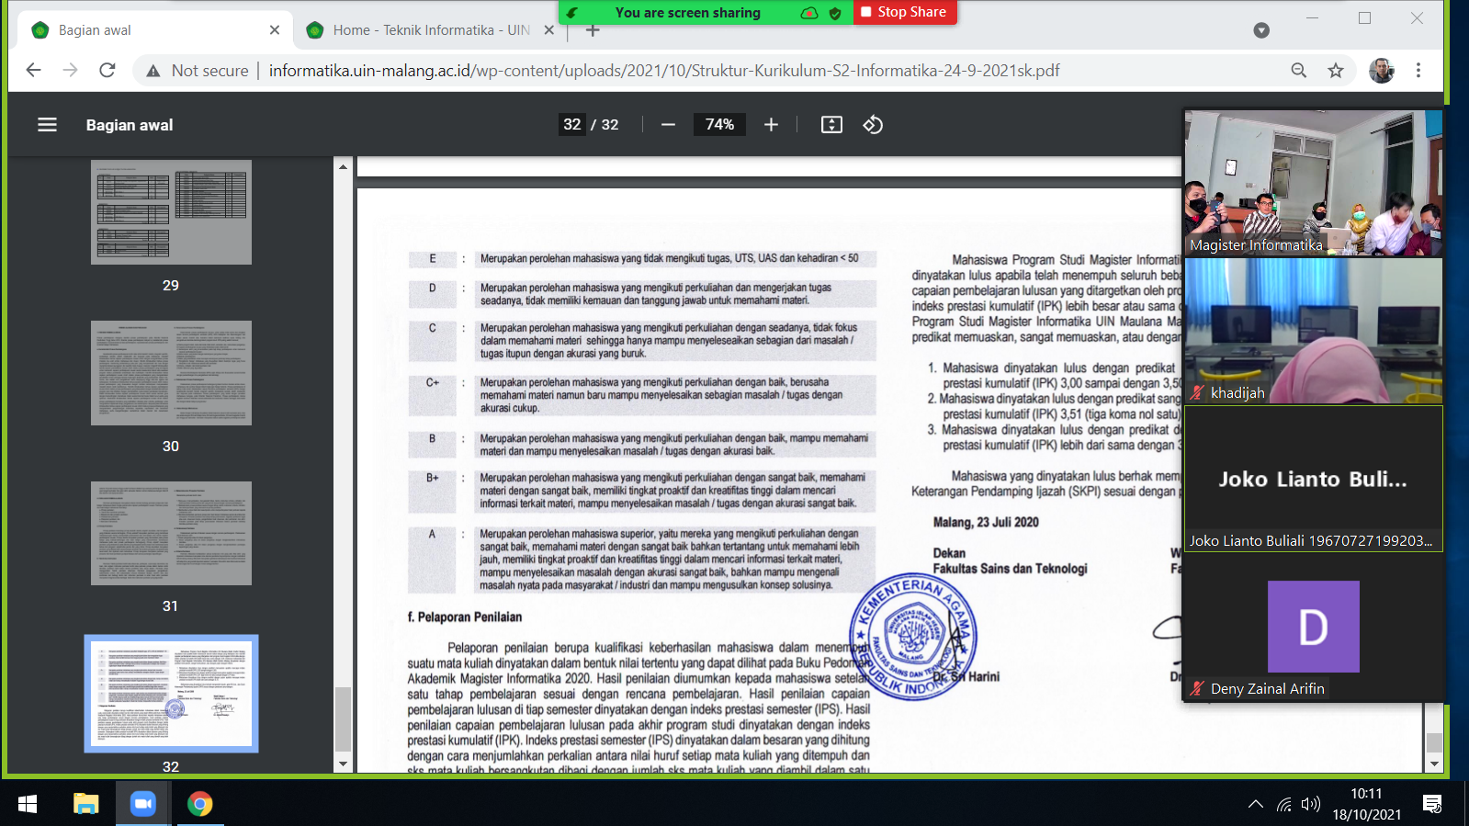Show hidden system tray icons

click(x=1255, y=804)
